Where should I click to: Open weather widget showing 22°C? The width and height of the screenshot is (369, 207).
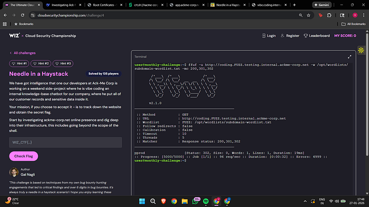click(x=12, y=201)
